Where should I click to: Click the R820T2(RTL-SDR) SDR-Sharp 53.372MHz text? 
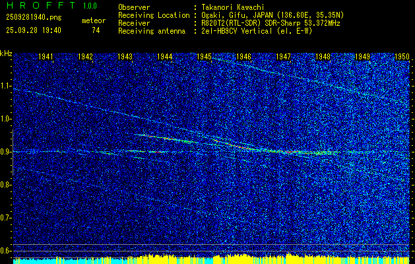tap(271, 23)
